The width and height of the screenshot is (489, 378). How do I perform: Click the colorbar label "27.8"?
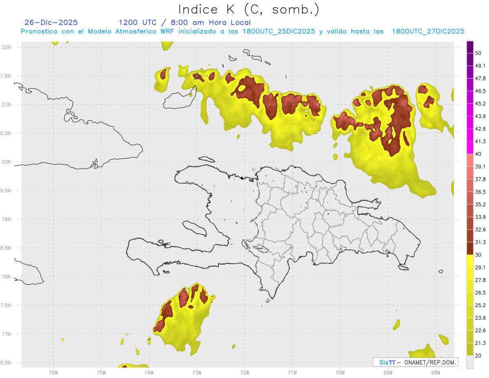pos(480,280)
